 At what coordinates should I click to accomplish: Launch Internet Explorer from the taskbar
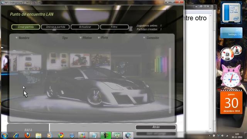click(16, 136)
